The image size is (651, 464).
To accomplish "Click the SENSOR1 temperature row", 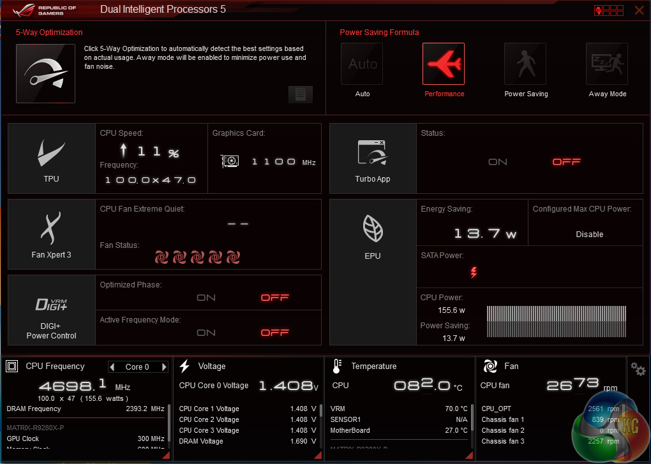I will click(x=399, y=419).
